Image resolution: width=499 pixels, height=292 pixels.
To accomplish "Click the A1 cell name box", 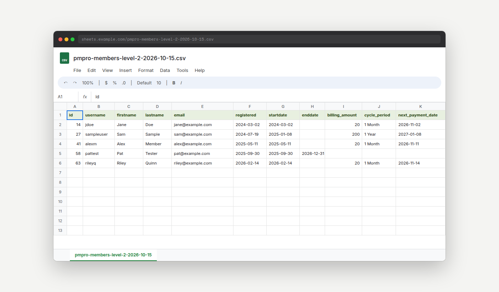I will click(66, 97).
